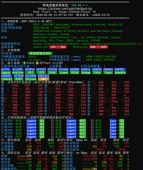Click the AS6453 TATA badge
Screen dimensions: 143x170
coord(97,71)
